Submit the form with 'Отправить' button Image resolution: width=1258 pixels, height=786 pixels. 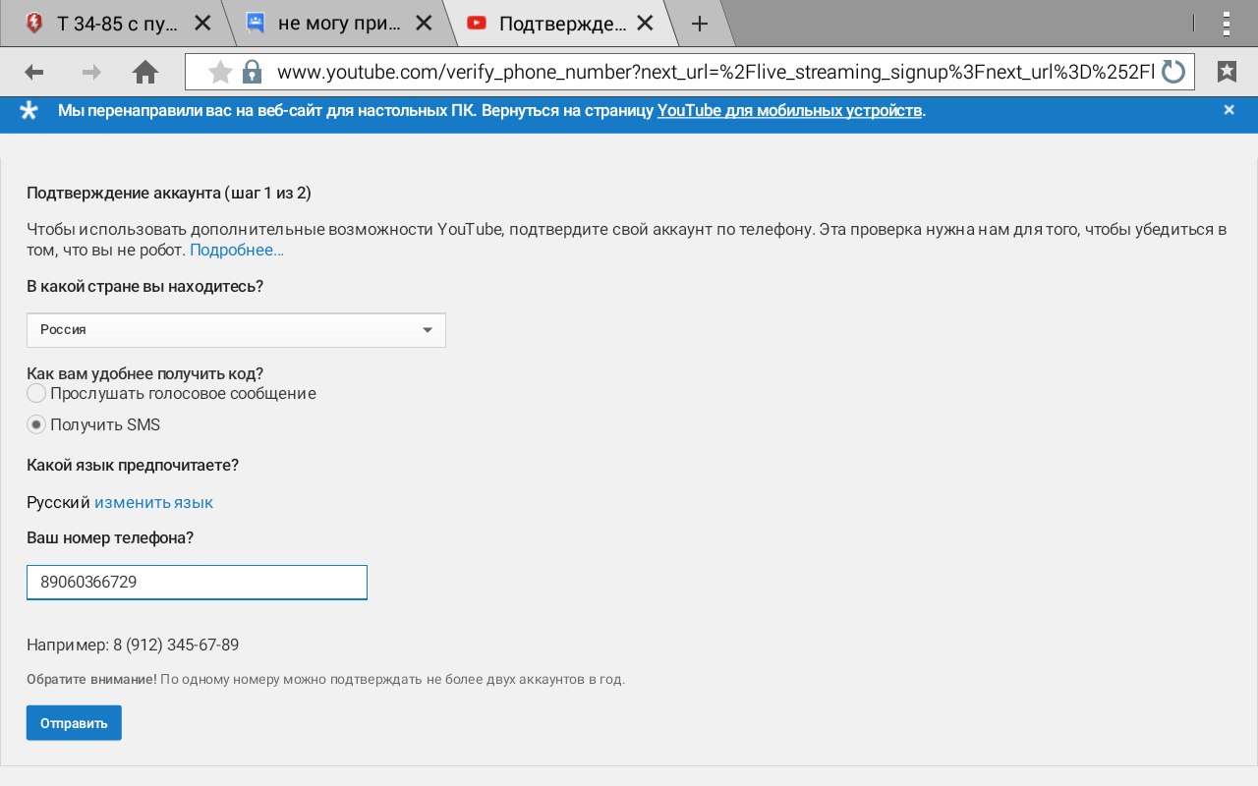(x=74, y=723)
